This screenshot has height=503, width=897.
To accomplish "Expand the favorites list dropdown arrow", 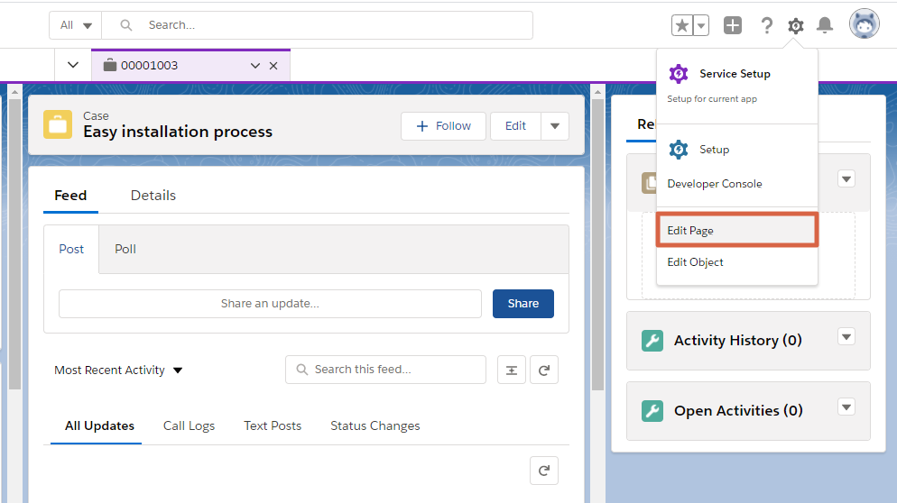I will pos(701,25).
